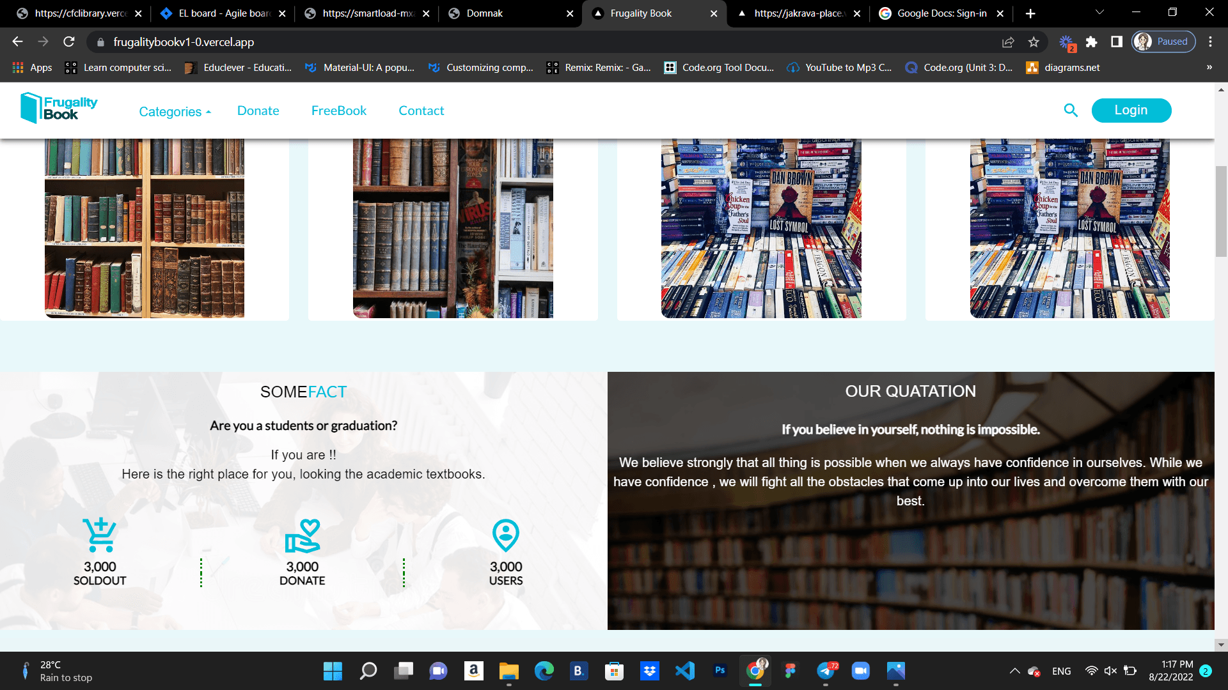The image size is (1228, 690).
Task: Open the clock and date flyout
Action: (1170, 671)
